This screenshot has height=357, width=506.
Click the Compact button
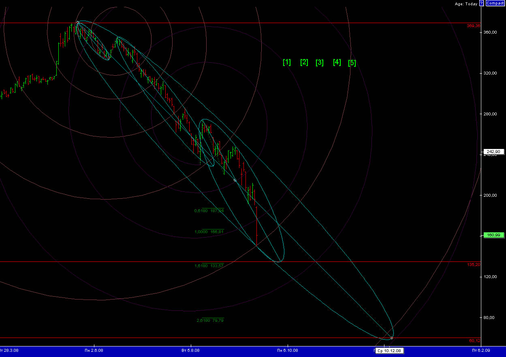coord(495,3)
